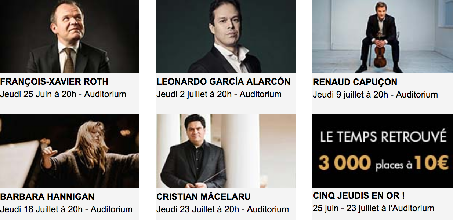Open the Barbara Hannigan conducting photo
This screenshot has height=220, width=453.
tap(69, 151)
